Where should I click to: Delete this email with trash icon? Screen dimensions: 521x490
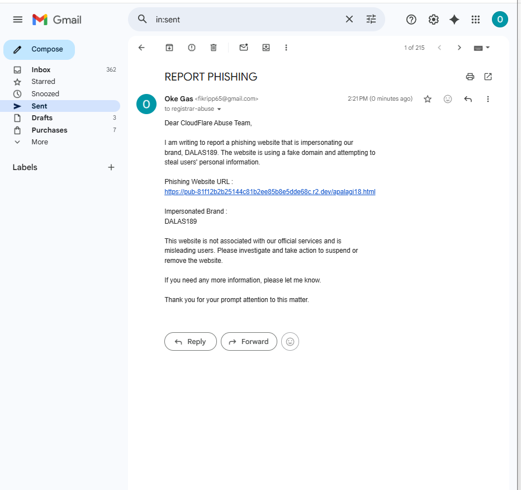214,48
